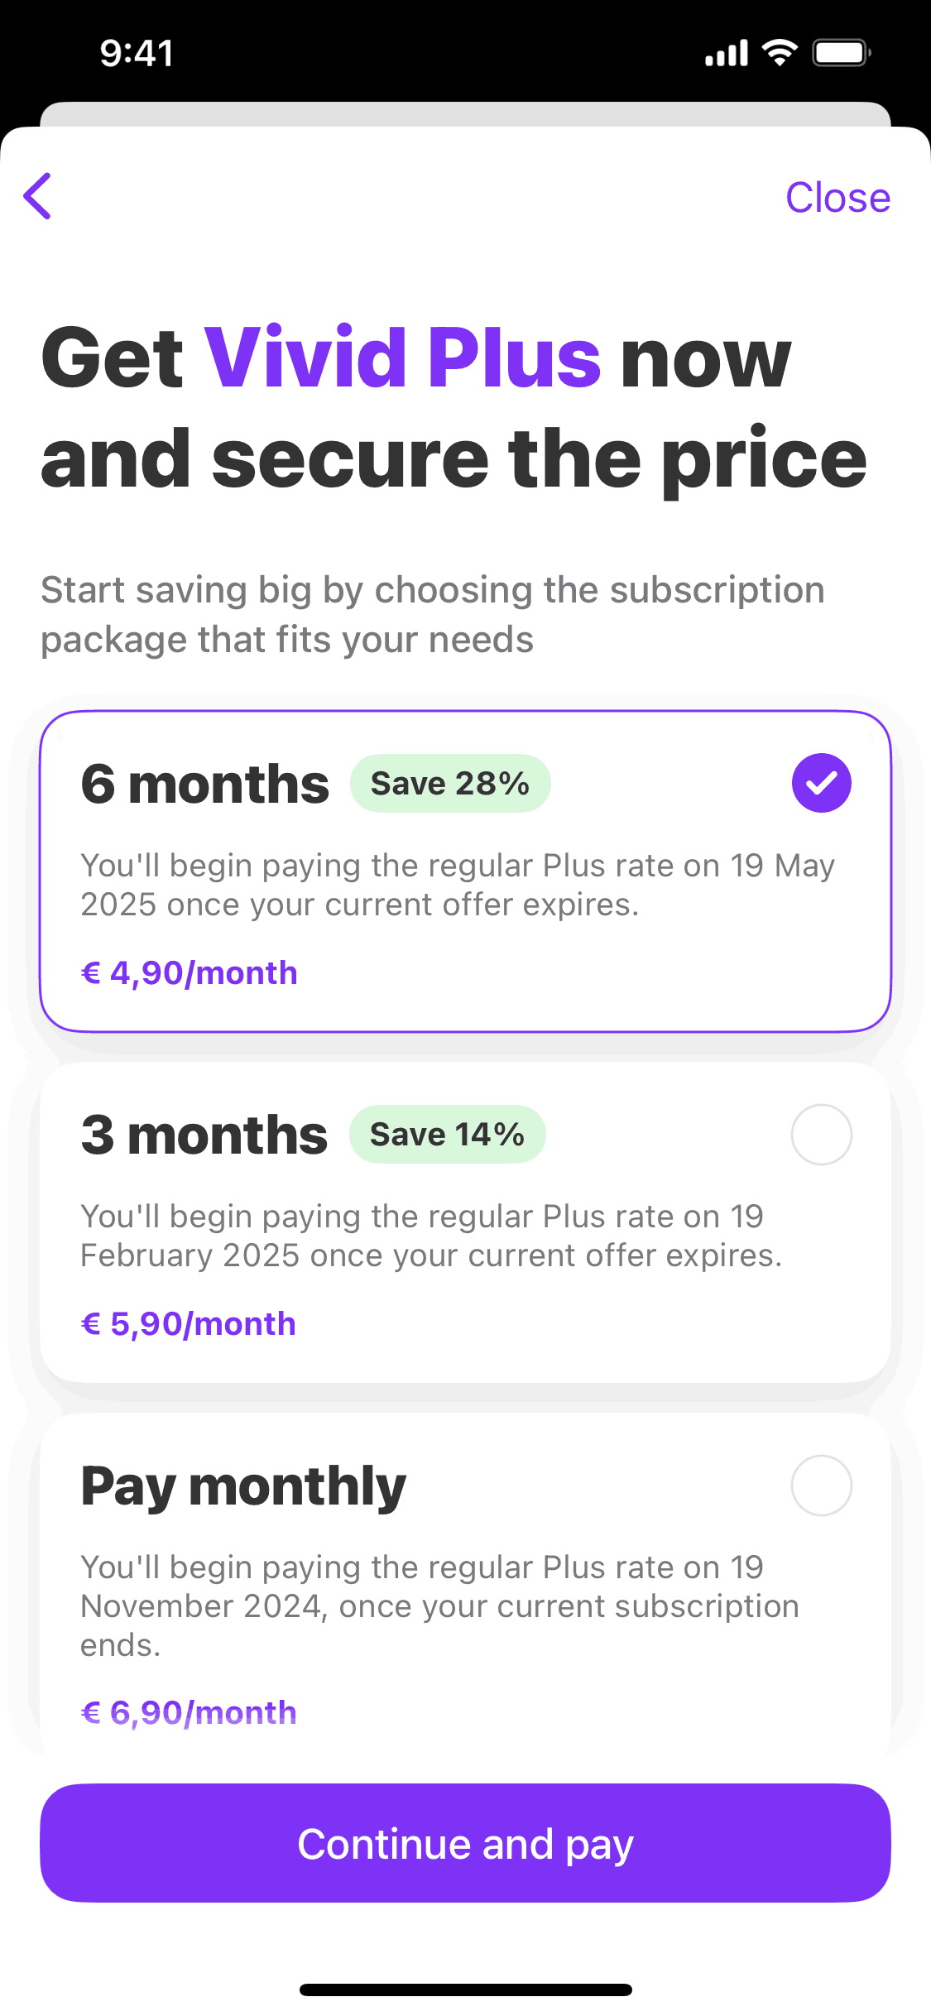This screenshot has height=2016, width=931.
Task: Tap the cellular signal bars icon
Action: (724, 51)
